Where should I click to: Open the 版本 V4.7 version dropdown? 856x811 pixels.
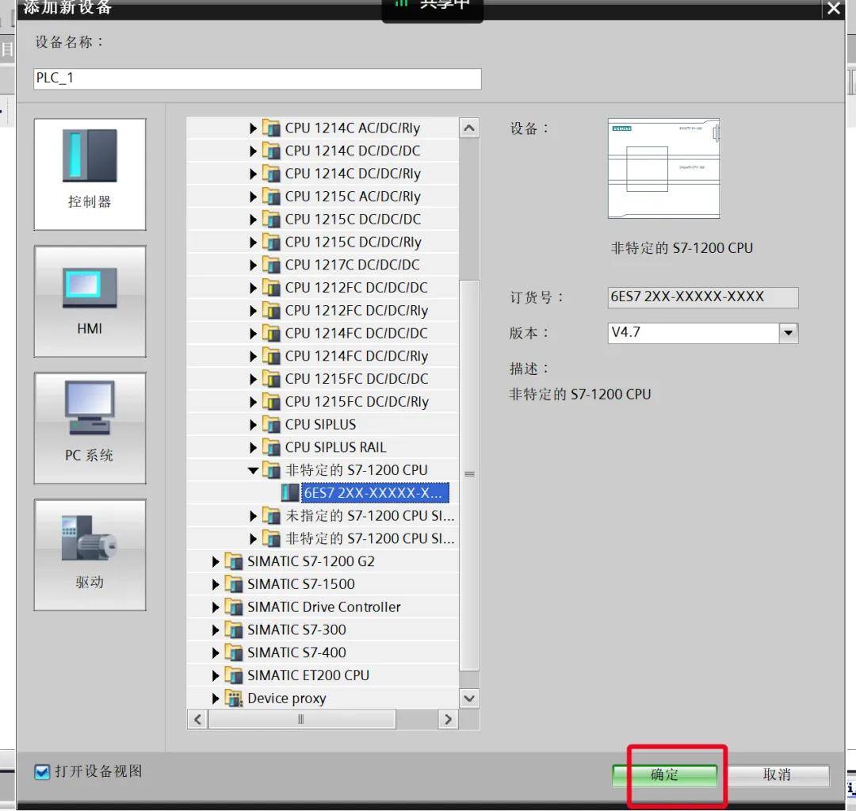tap(789, 333)
